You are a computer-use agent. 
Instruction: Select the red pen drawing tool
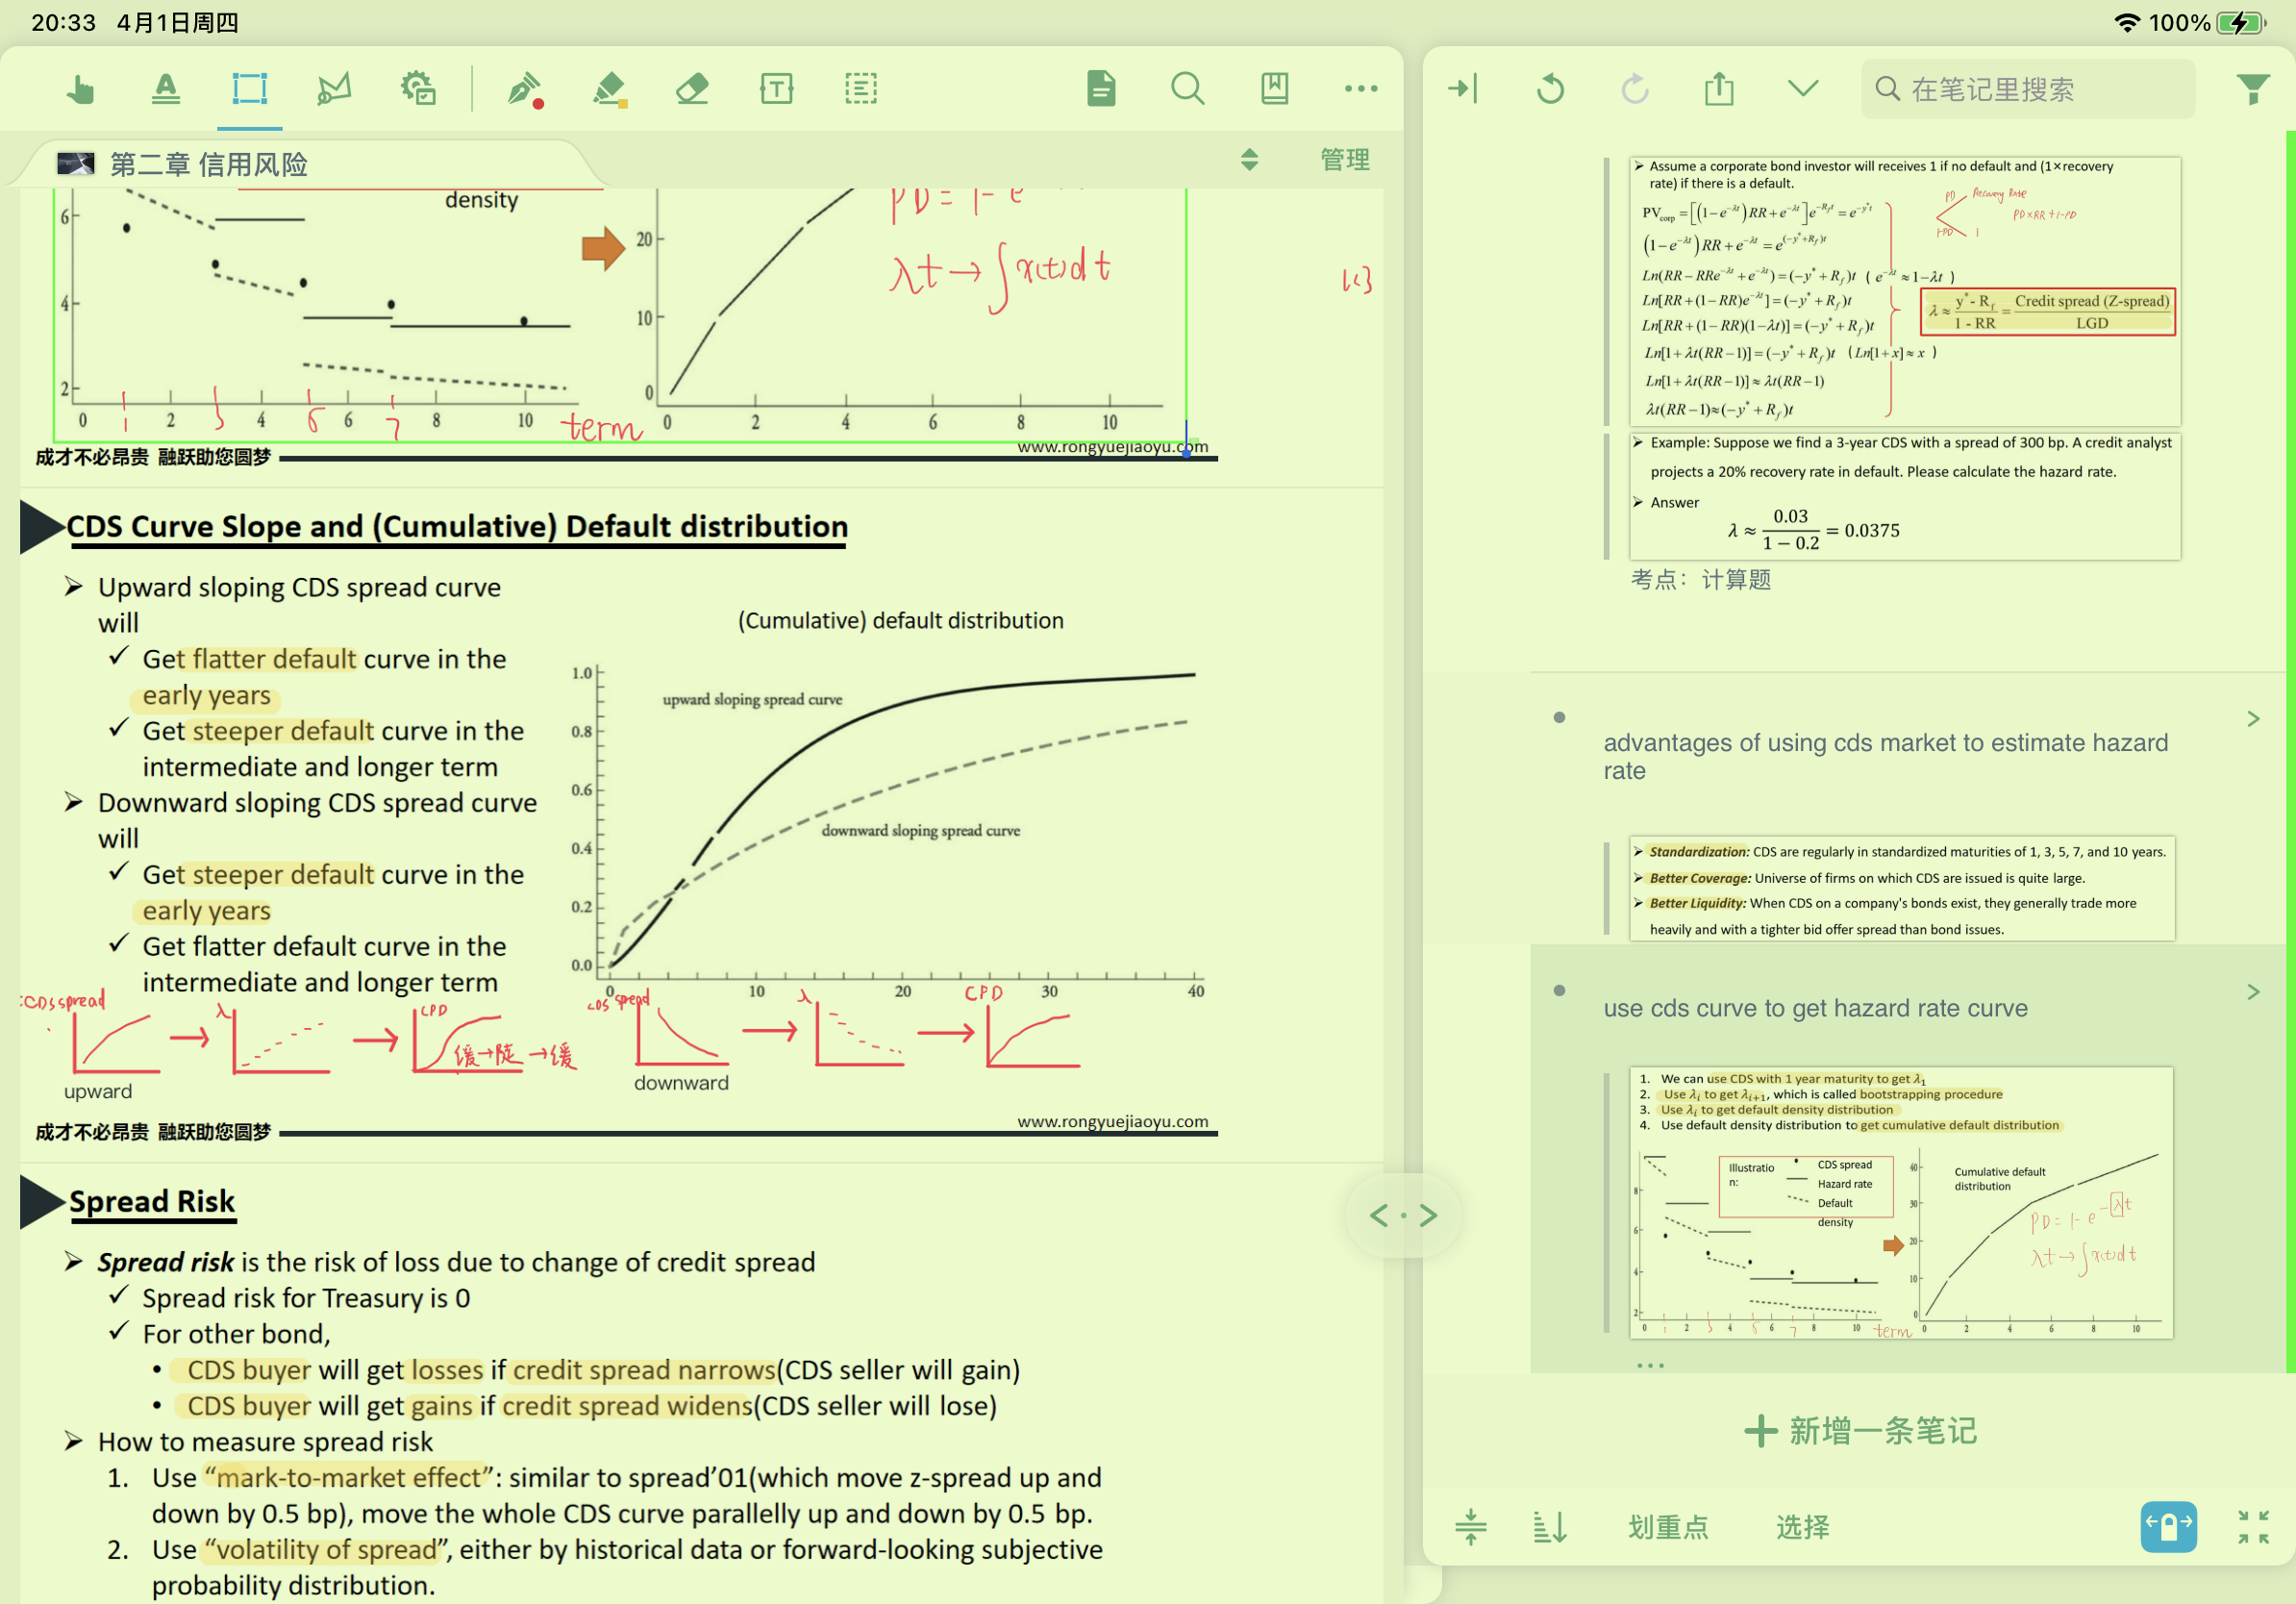[524, 89]
